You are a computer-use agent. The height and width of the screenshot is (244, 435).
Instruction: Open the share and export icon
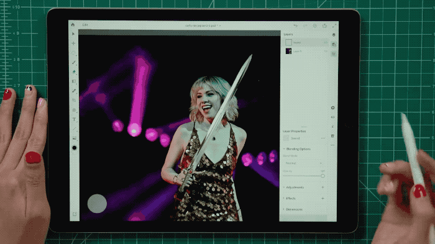(324, 25)
